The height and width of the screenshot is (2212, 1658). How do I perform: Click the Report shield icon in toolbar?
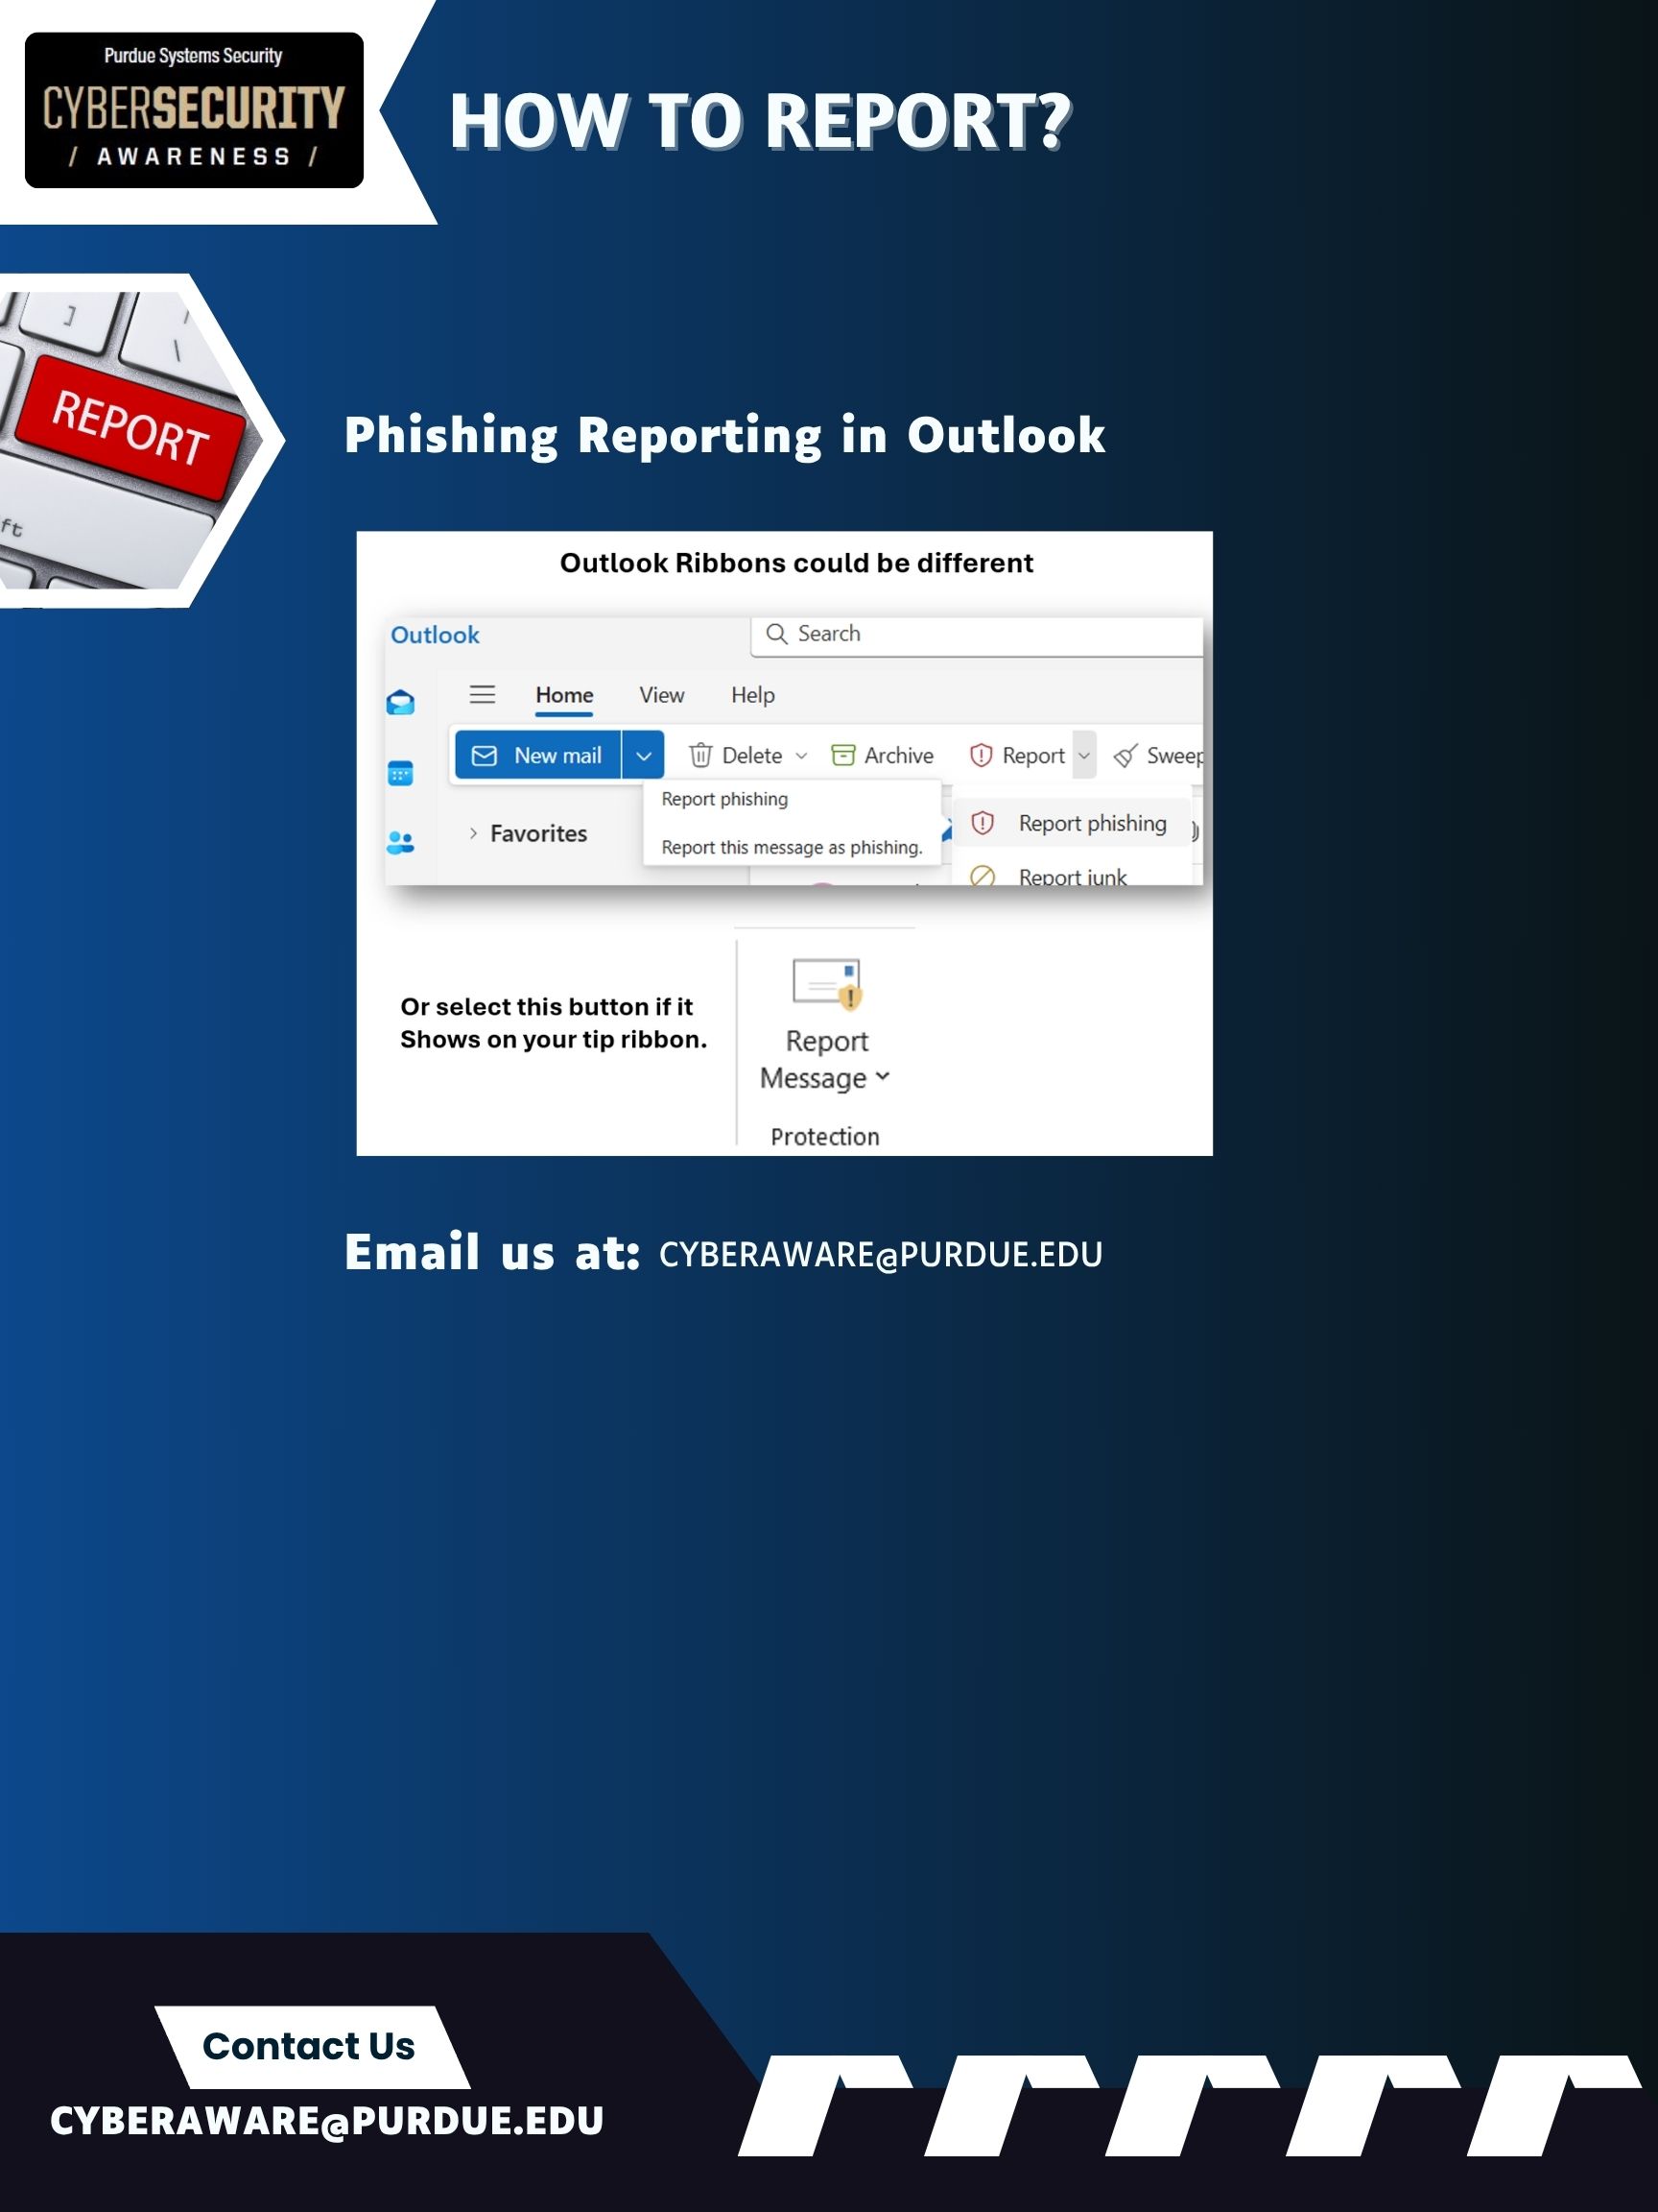pyautogui.click(x=982, y=755)
